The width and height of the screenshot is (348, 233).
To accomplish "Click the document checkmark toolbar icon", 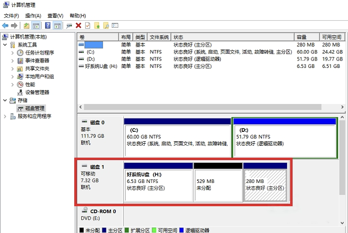I will point(88,26).
